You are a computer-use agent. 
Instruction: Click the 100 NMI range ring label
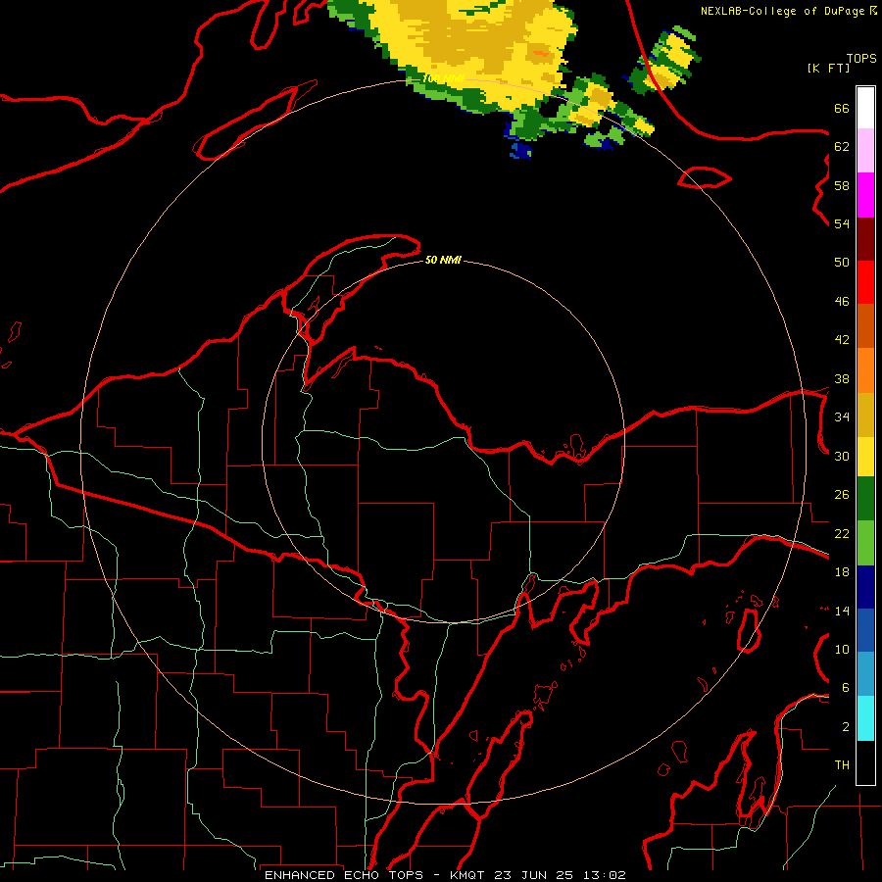click(443, 78)
